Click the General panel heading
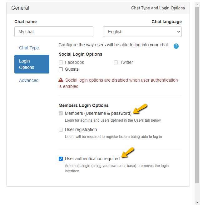 click(x=20, y=8)
